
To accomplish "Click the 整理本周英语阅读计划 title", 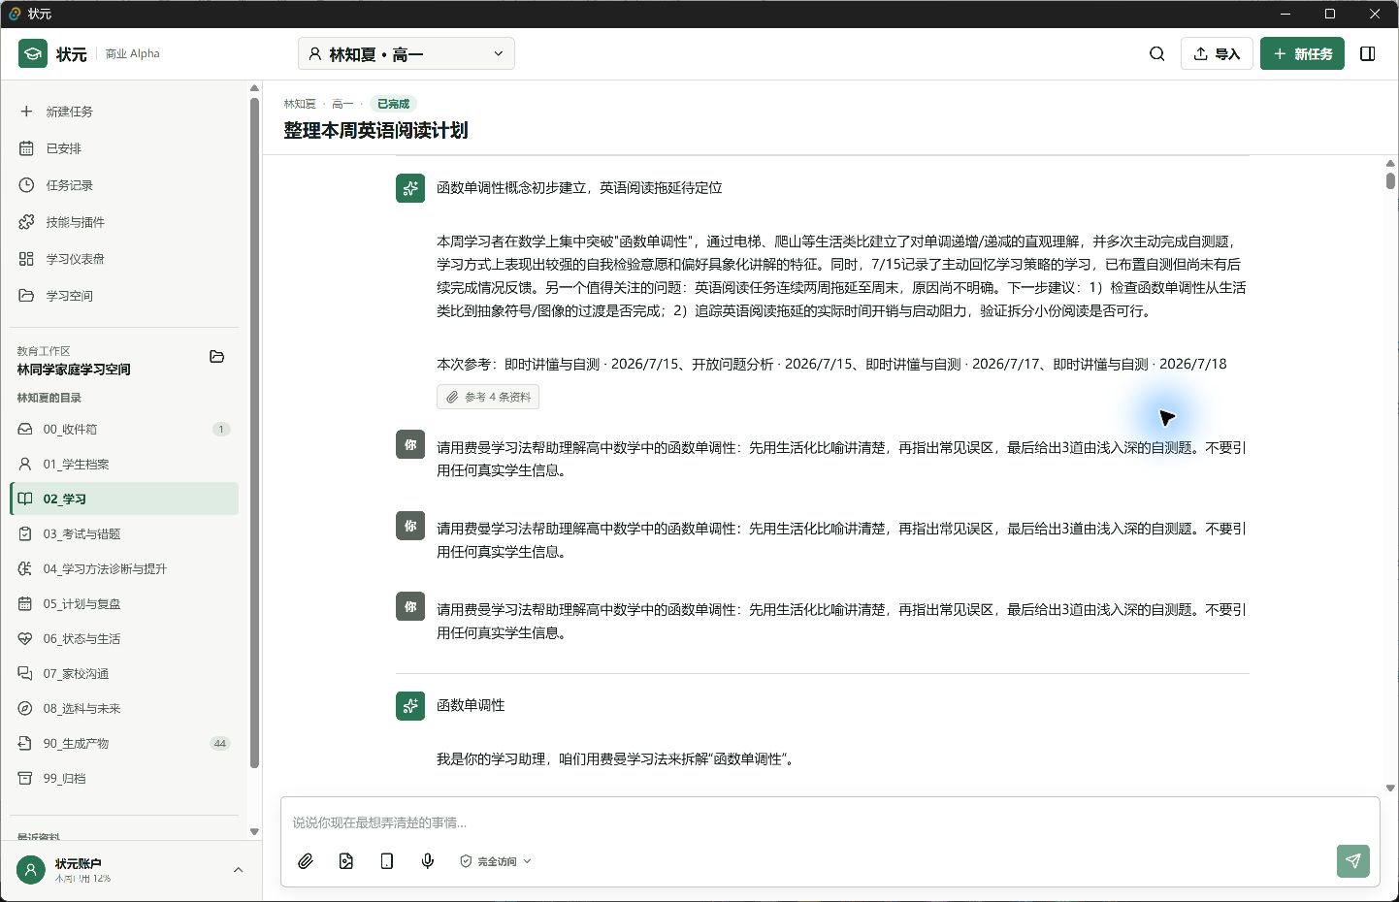I will 375,130.
